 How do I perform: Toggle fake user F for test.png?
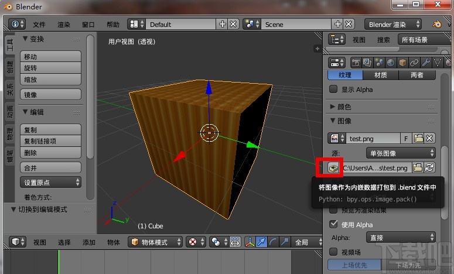pos(406,138)
